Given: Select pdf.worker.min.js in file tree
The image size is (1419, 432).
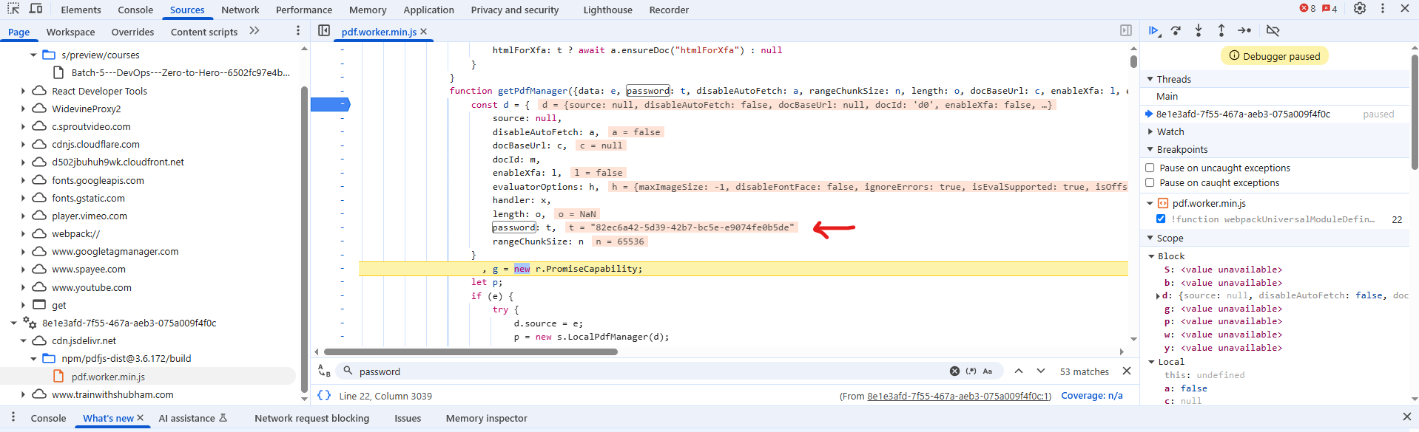Looking at the screenshot, I should click(x=108, y=377).
